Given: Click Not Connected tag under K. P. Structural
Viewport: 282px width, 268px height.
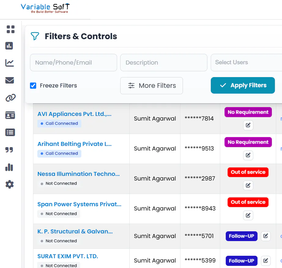Looking at the screenshot, I should pos(59,241).
